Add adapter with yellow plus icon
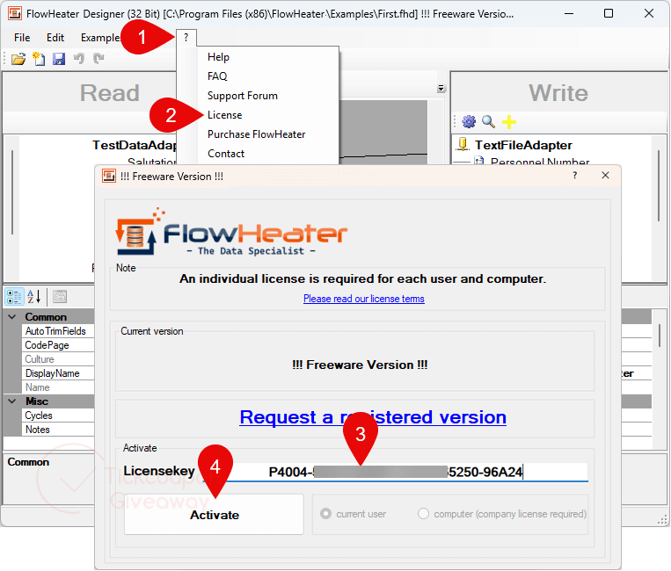 509,122
